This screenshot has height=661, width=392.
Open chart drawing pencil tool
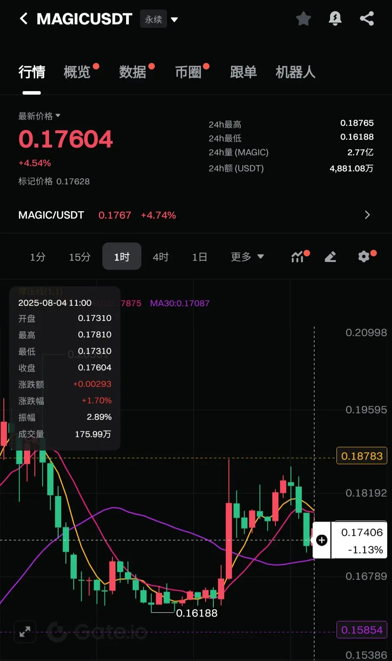pos(330,257)
